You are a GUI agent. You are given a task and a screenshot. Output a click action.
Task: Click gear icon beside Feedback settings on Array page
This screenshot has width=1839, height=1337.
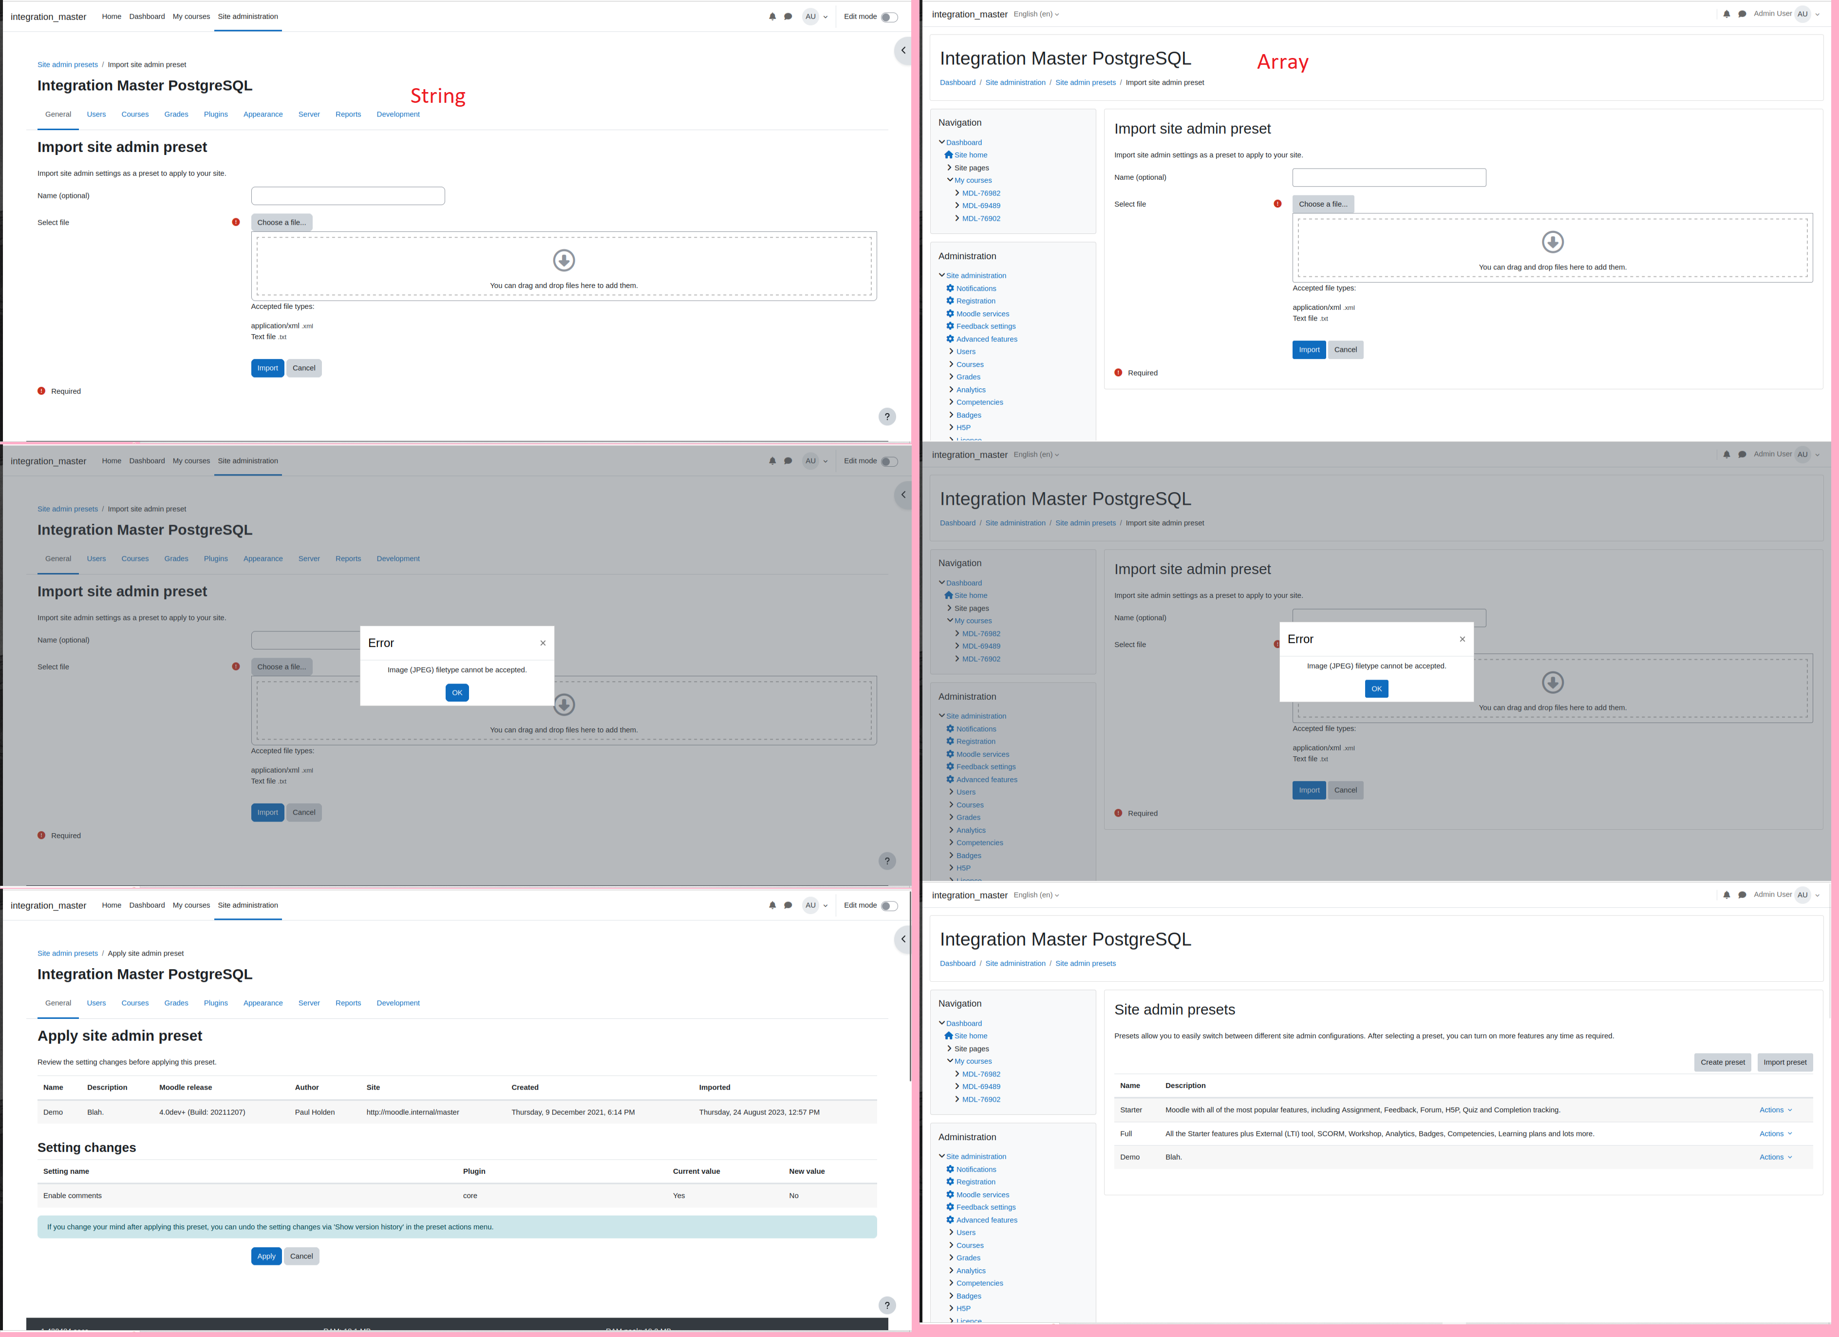(x=950, y=326)
